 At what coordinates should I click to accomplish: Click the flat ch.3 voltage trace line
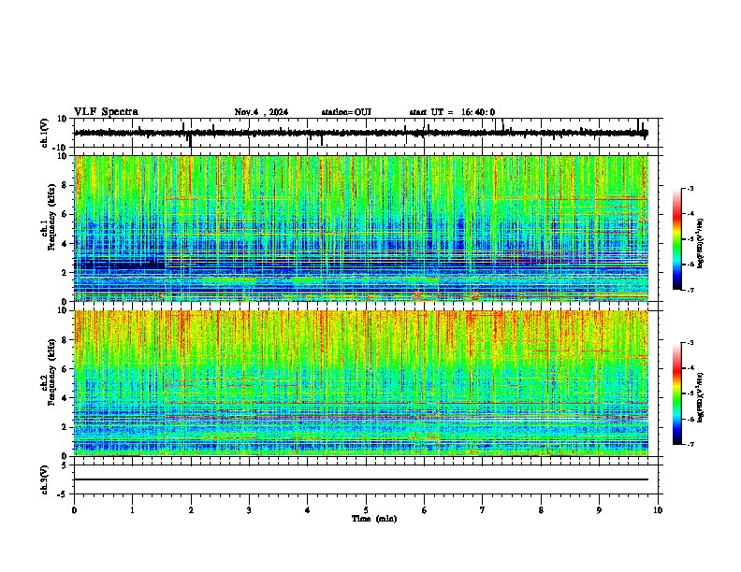[x=361, y=479]
